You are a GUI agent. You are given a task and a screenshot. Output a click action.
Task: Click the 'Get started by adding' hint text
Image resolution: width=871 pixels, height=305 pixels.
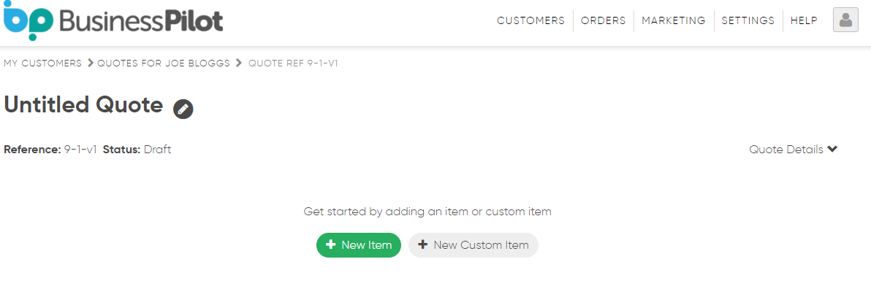coord(427,212)
